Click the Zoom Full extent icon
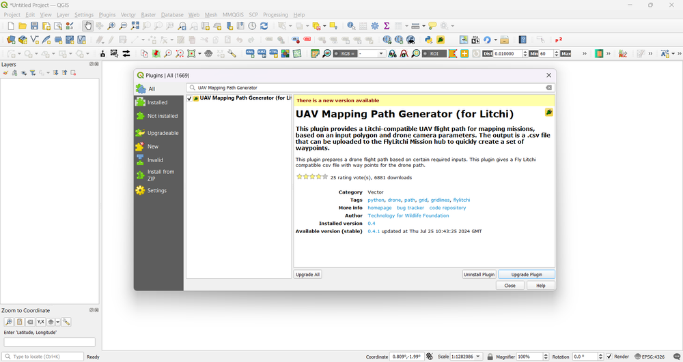 tap(135, 26)
